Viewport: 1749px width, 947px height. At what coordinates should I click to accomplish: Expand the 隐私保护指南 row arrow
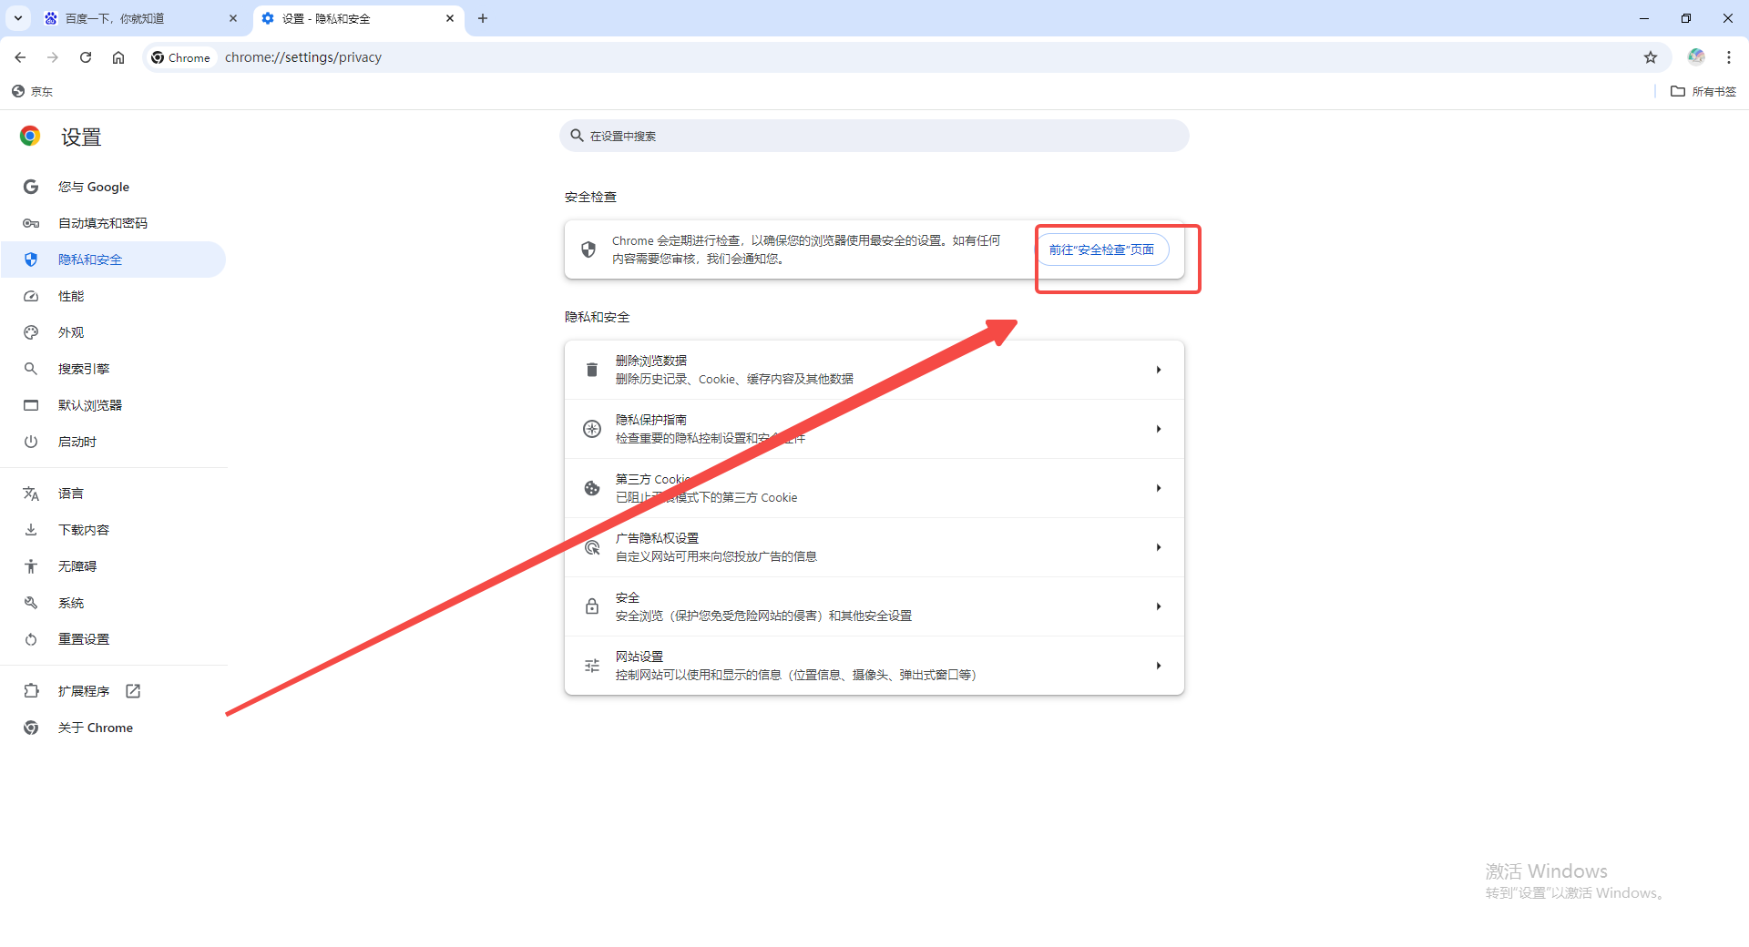point(1159,429)
